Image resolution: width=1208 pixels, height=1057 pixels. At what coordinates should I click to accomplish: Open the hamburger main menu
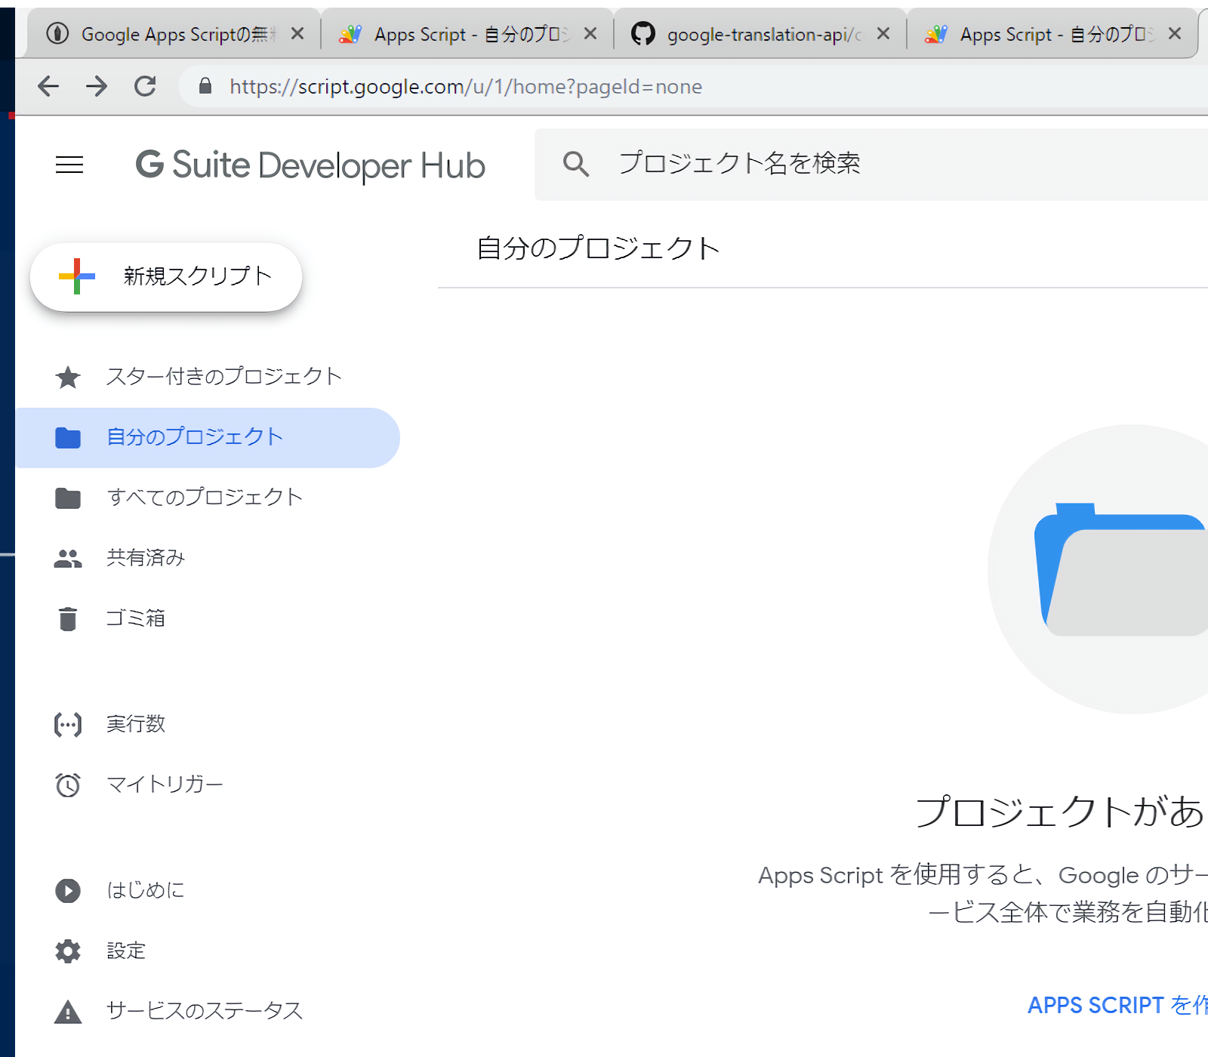point(69,165)
